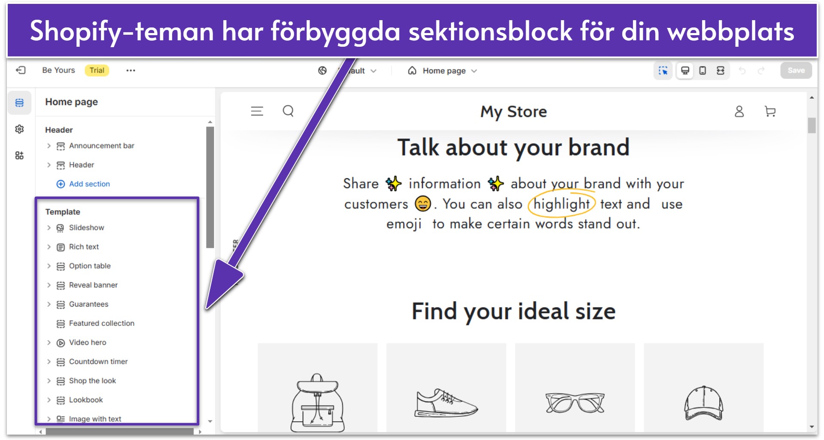Expand the Countdown timer section
This screenshot has width=824, height=440.
pos(49,362)
